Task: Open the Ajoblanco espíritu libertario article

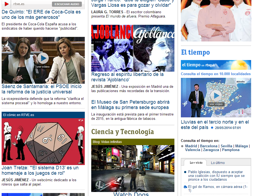Action: click(128, 77)
